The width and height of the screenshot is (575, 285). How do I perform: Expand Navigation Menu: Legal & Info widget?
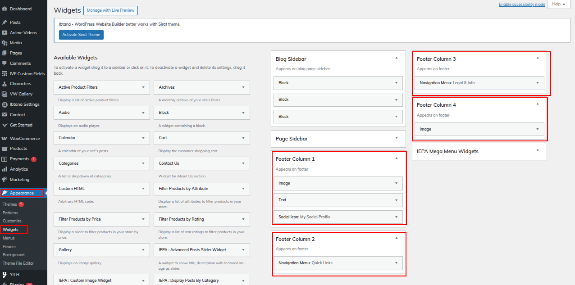tap(537, 83)
